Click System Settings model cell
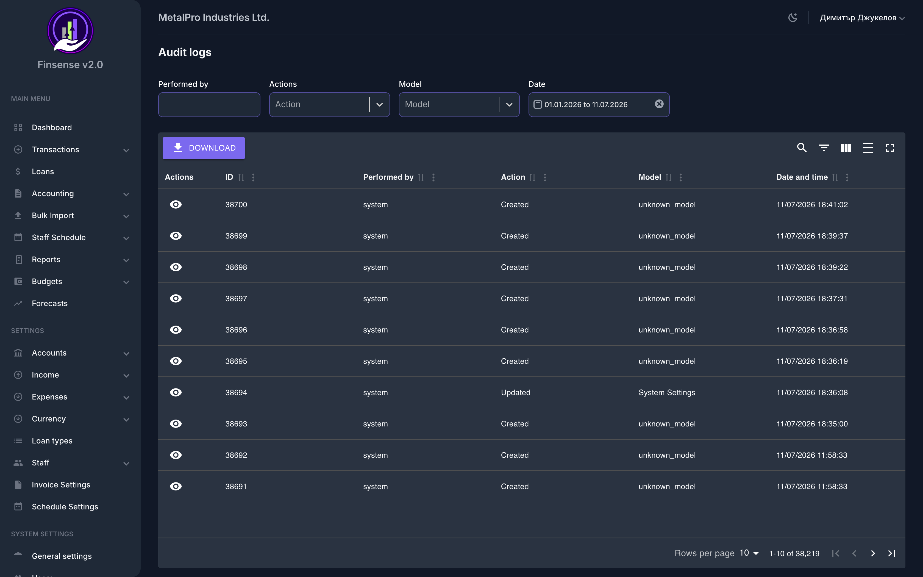Image resolution: width=923 pixels, height=577 pixels. [667, 392]
